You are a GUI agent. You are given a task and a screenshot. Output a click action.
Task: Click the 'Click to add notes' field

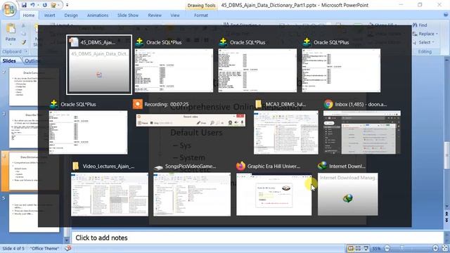pyautogui.click(x=257, y=238)
